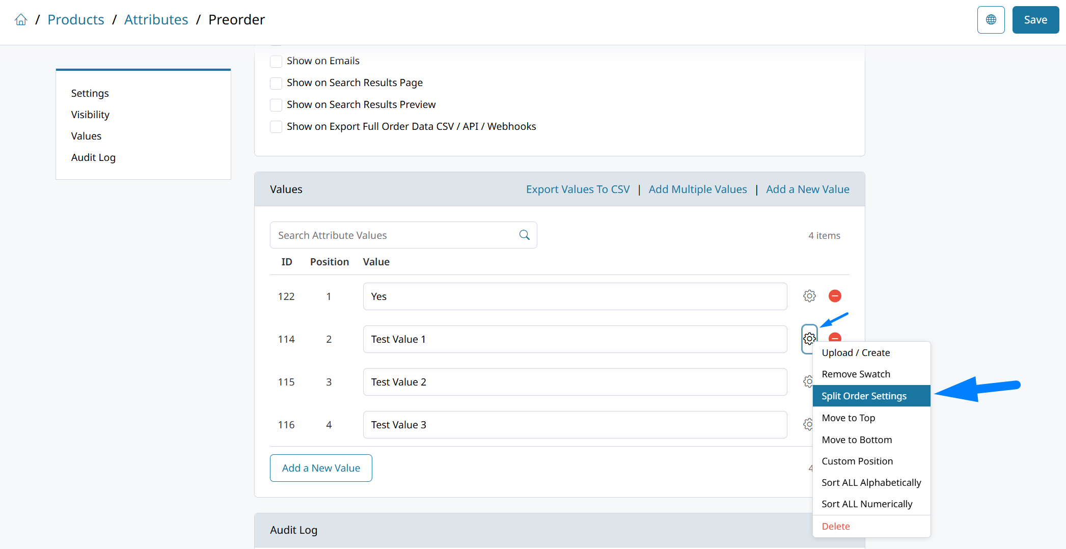Click ID 122 cell
This screenshot has height=549, width=1066.
(286, 296)
